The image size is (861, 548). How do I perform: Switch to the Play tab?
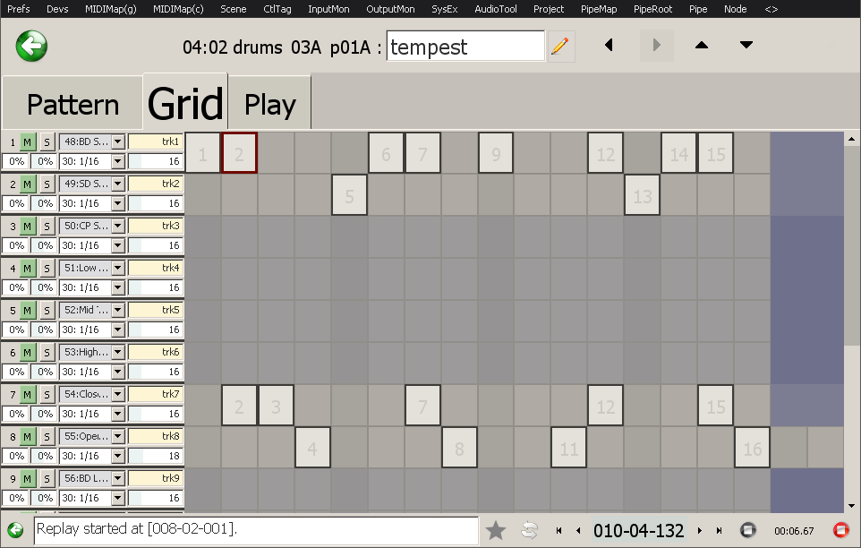[269, 105]
